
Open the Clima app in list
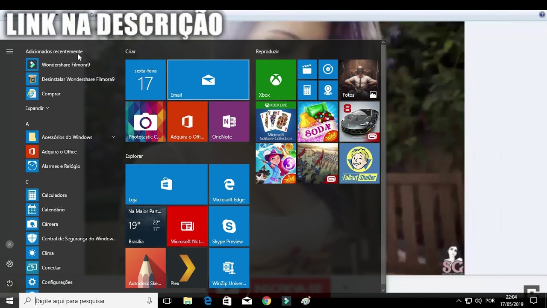click(x=71, y=253)
